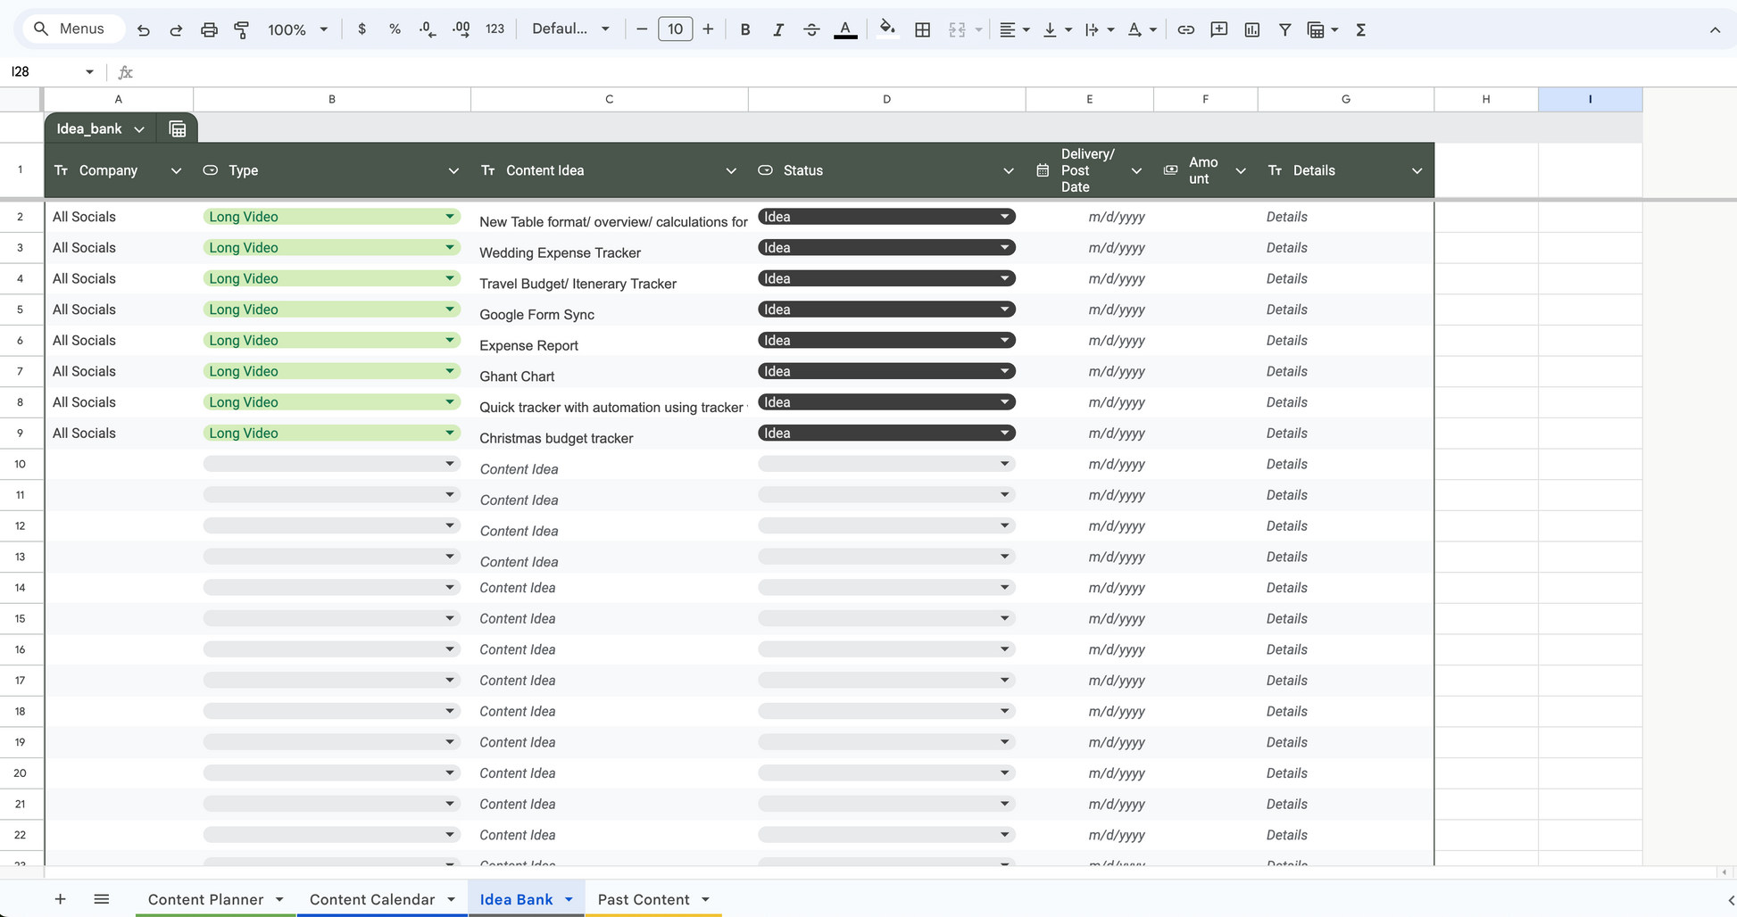Expand the Idea_bank table menu
This screenshot has height=917, width=1737.
tap(139, 129)
